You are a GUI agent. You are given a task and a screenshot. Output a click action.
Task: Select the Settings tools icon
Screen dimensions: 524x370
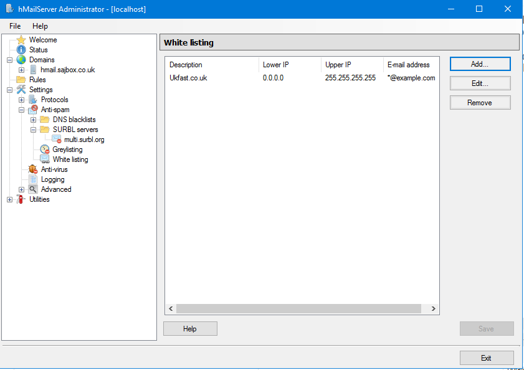(21, 90)
